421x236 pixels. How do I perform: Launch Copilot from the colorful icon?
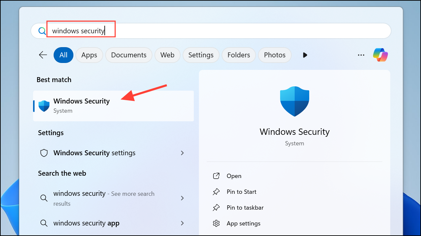380,55
